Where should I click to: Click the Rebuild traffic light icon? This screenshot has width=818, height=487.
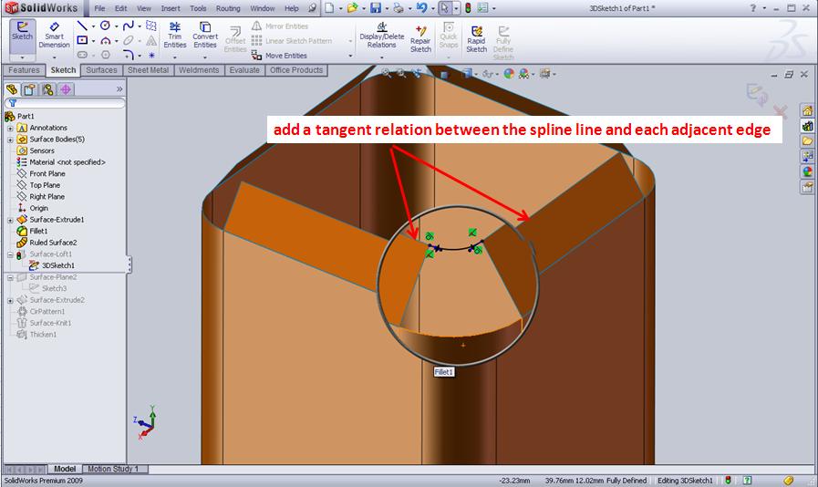tap(468, 8)
